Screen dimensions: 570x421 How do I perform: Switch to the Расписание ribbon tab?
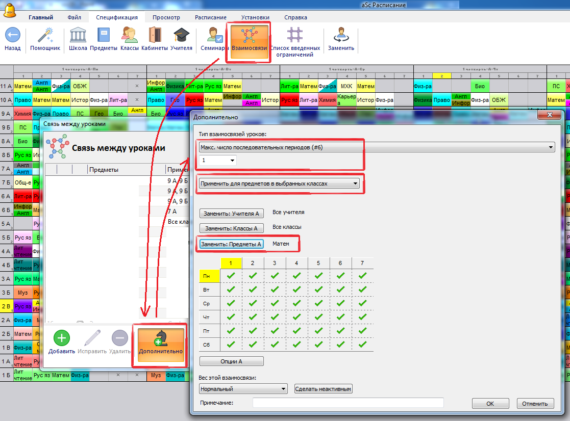pos(210,17)
